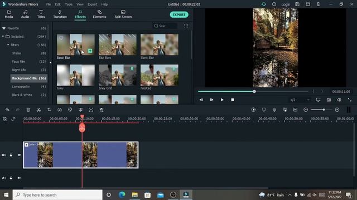This screenshot has height=200, width=357.
Task: Click the timeline zoom slider
Action: pos(321,110)
